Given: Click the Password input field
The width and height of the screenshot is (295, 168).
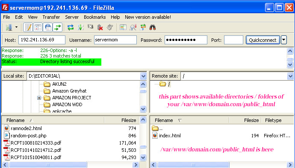Looking at the screenshot, I should click(x=186, y=40).
